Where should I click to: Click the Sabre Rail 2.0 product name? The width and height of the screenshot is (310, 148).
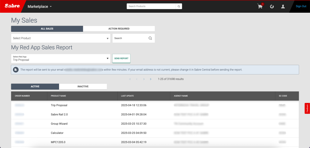pos(59,114)
